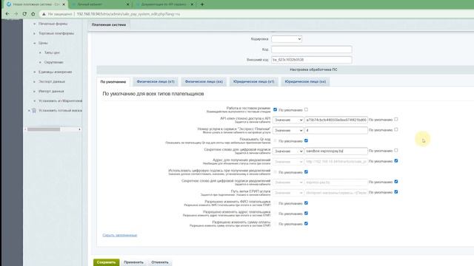Uncheck default for Разрешено изменять ФИО плательщика
Screen dimensions: 474x266
[306, 203]
